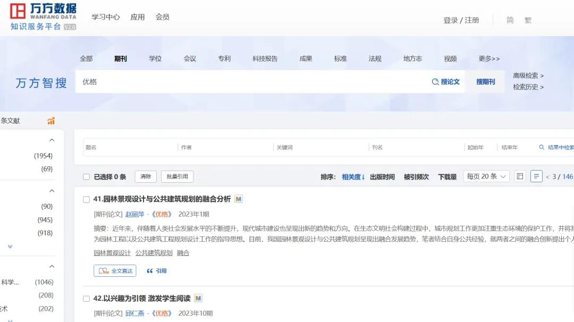Click the 清除 clear selection button
Viewport: 574px width, 322px height.
[x=146, y=176]
